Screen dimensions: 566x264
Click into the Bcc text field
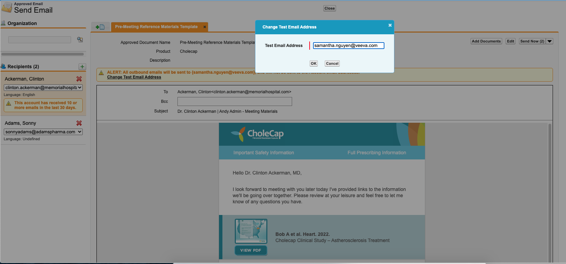[234, 101]
